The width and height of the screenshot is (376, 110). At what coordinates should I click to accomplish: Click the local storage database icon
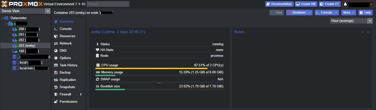[15, 62]
